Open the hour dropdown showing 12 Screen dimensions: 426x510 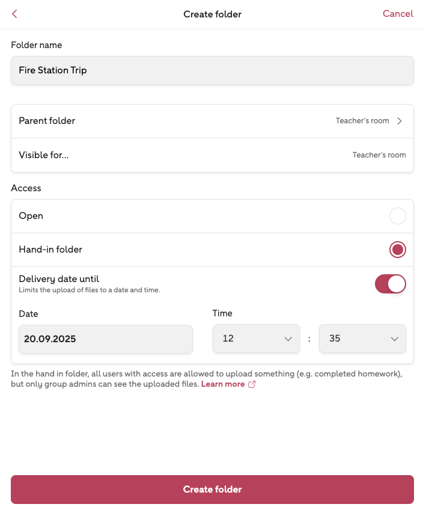pyautogui.click(x=256, y=339)
